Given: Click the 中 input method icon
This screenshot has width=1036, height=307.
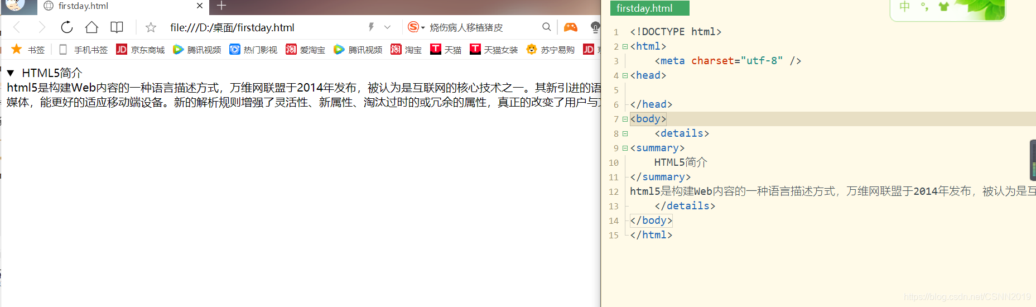Looking at the screenshot, I should (x=905, y=7).
